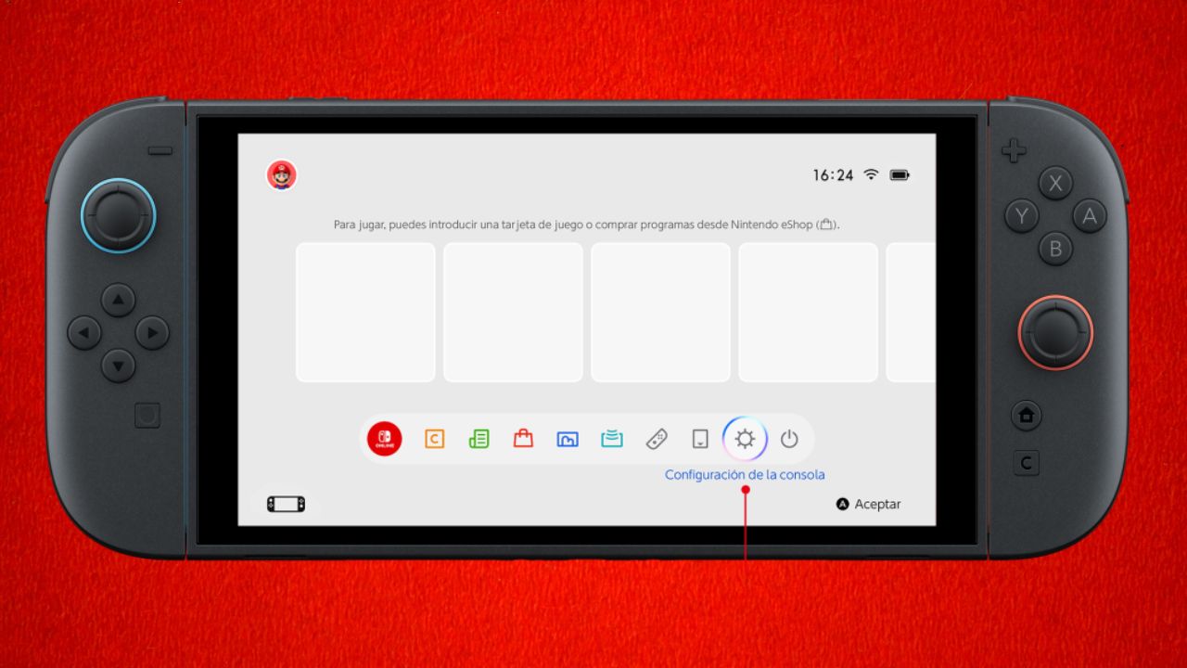Viewport: 1187px width, 668px height.
Task: Click the Home button on right Joy-Con
Action: pos(1027,416)
